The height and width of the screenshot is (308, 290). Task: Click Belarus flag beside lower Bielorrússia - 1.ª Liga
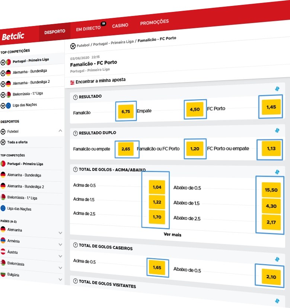pyautogui.click(x=3, y=197)
